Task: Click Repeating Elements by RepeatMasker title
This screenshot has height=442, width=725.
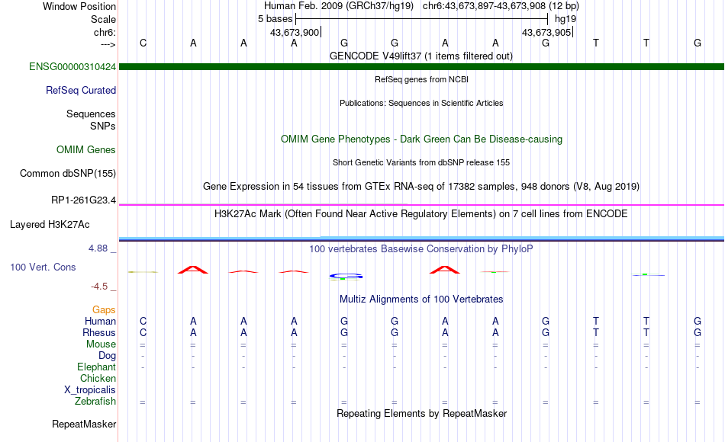Action: (421, 413)
